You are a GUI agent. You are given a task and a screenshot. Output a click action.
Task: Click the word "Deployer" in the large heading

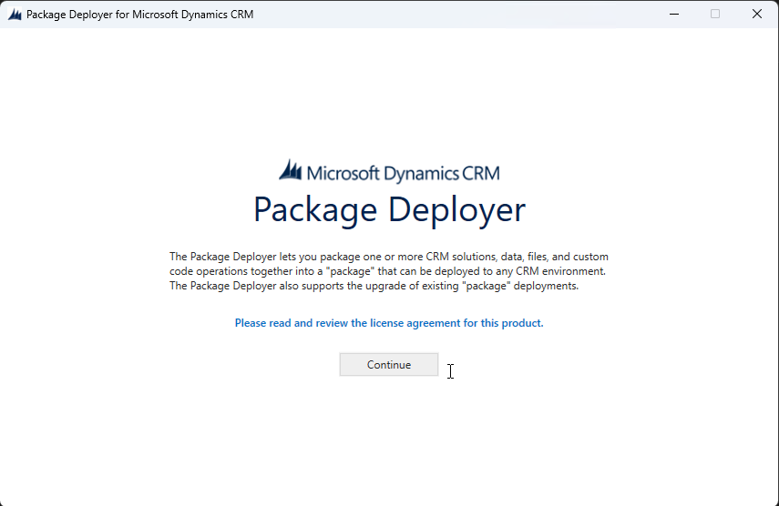[456, 210]
